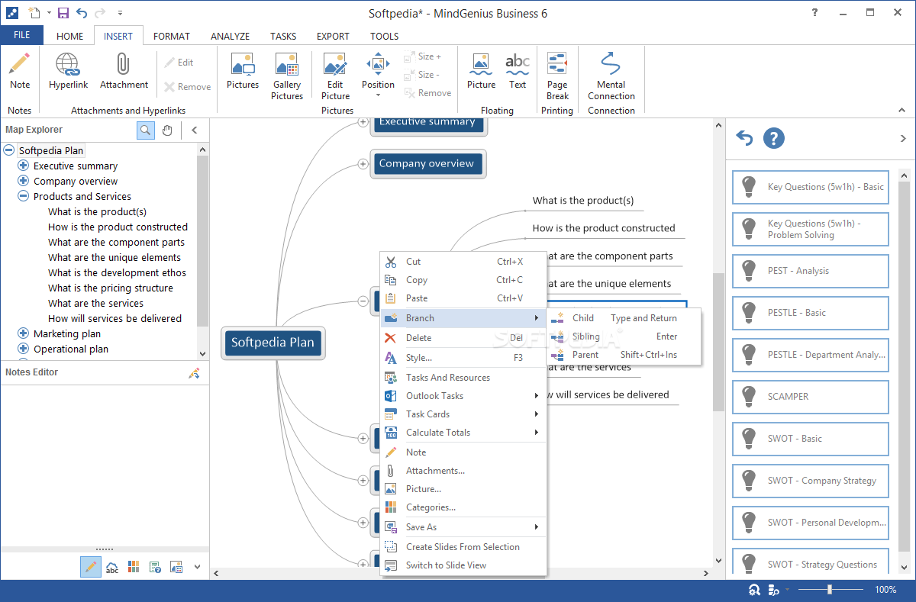The width and height of the screenshot is (916, 602).
Task: Collapse the Map Explorer panel with chevron
Action: point(194,130)
